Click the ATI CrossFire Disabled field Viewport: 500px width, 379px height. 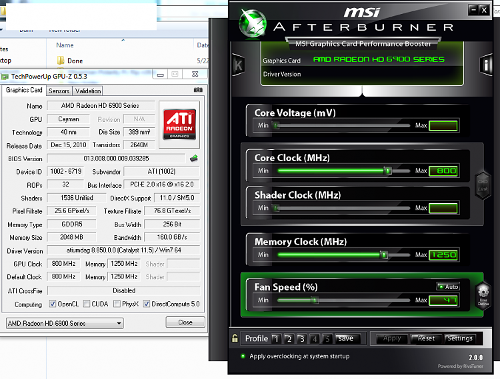coord(124,290)
